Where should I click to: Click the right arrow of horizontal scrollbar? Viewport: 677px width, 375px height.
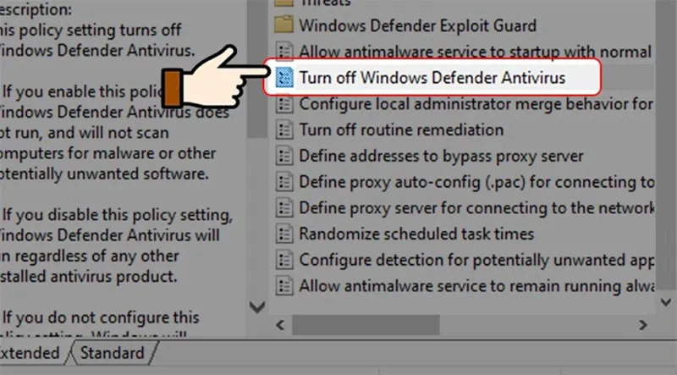[643, 325]
